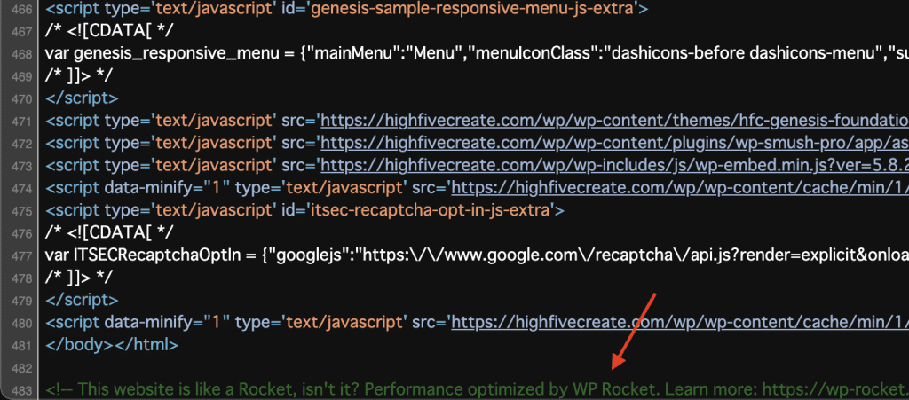
Task: Click line number 467 in the gutter
Action: pos(21,32)
